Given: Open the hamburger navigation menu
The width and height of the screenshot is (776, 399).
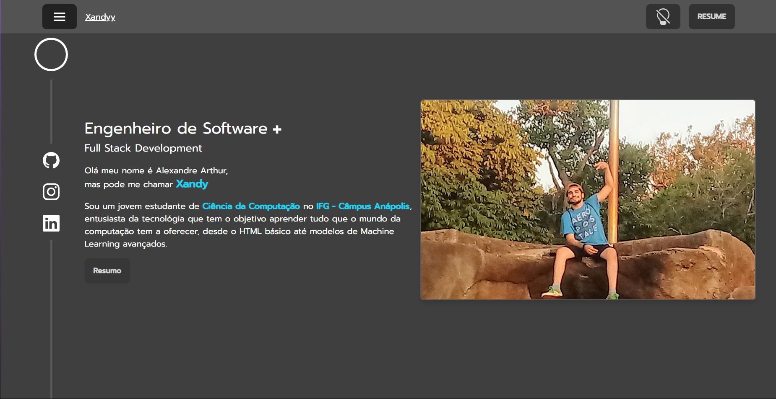Looking at the screenshot, I should click(59, 17).
